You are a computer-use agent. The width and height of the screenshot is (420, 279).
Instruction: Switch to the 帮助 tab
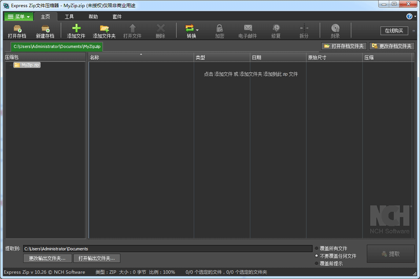93,17
